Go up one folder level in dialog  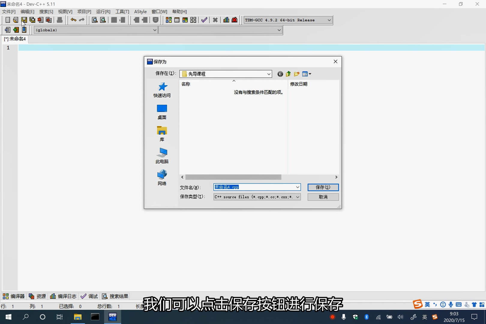(x=288, y=74)
